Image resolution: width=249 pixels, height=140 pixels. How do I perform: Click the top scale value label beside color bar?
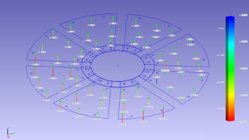pos(243,15)
